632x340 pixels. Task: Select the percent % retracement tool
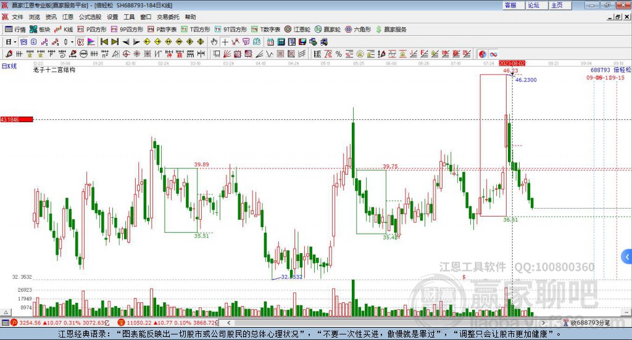coord(339,54)
